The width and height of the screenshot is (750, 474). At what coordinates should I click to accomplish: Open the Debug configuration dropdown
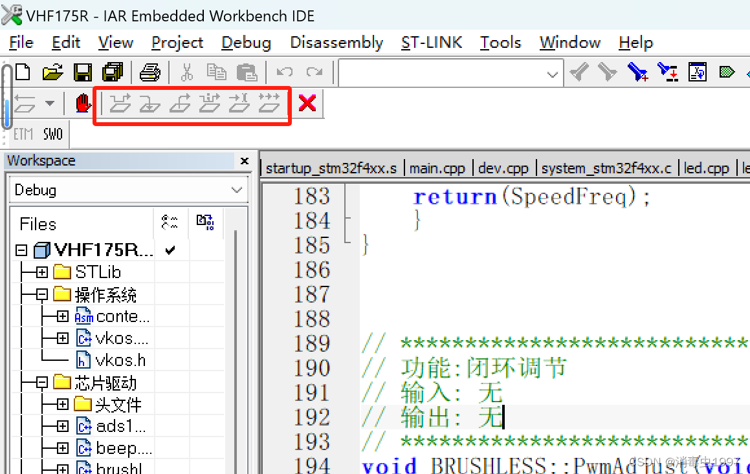pyautogui.click(x=236, y=190)
